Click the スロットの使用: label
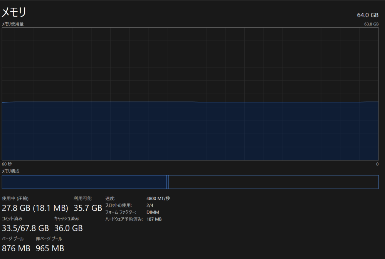Screen dimensions: 385x259 (x=119, y=205)
